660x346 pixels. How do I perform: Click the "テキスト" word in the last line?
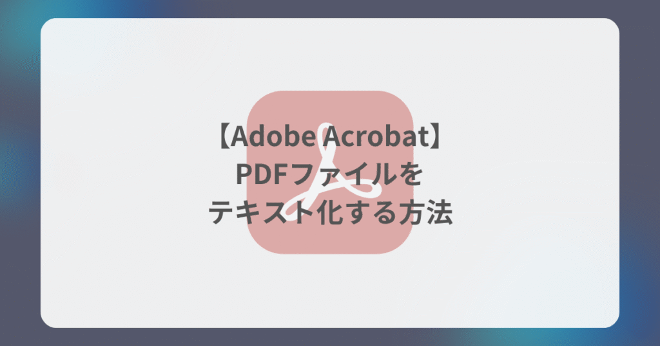click(262, 213)
